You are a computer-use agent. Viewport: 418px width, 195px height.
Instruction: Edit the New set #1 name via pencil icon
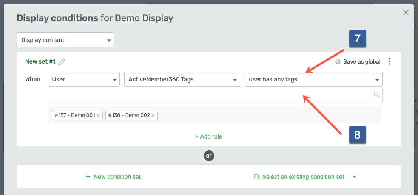point(62,62)
